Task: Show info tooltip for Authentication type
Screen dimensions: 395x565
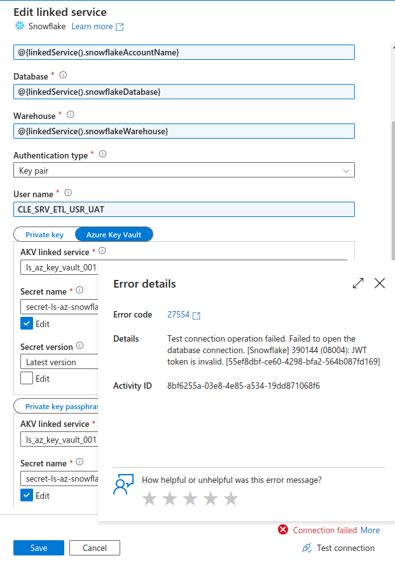Action: tap(102, 154)
